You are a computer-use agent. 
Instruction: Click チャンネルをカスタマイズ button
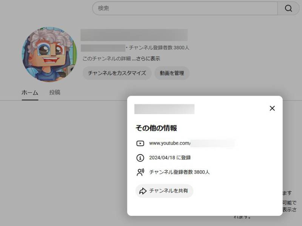117,73
